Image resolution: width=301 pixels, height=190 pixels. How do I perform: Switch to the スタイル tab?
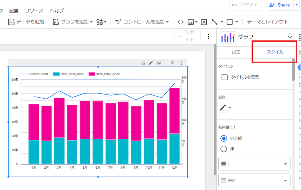[x=275, y=52]
